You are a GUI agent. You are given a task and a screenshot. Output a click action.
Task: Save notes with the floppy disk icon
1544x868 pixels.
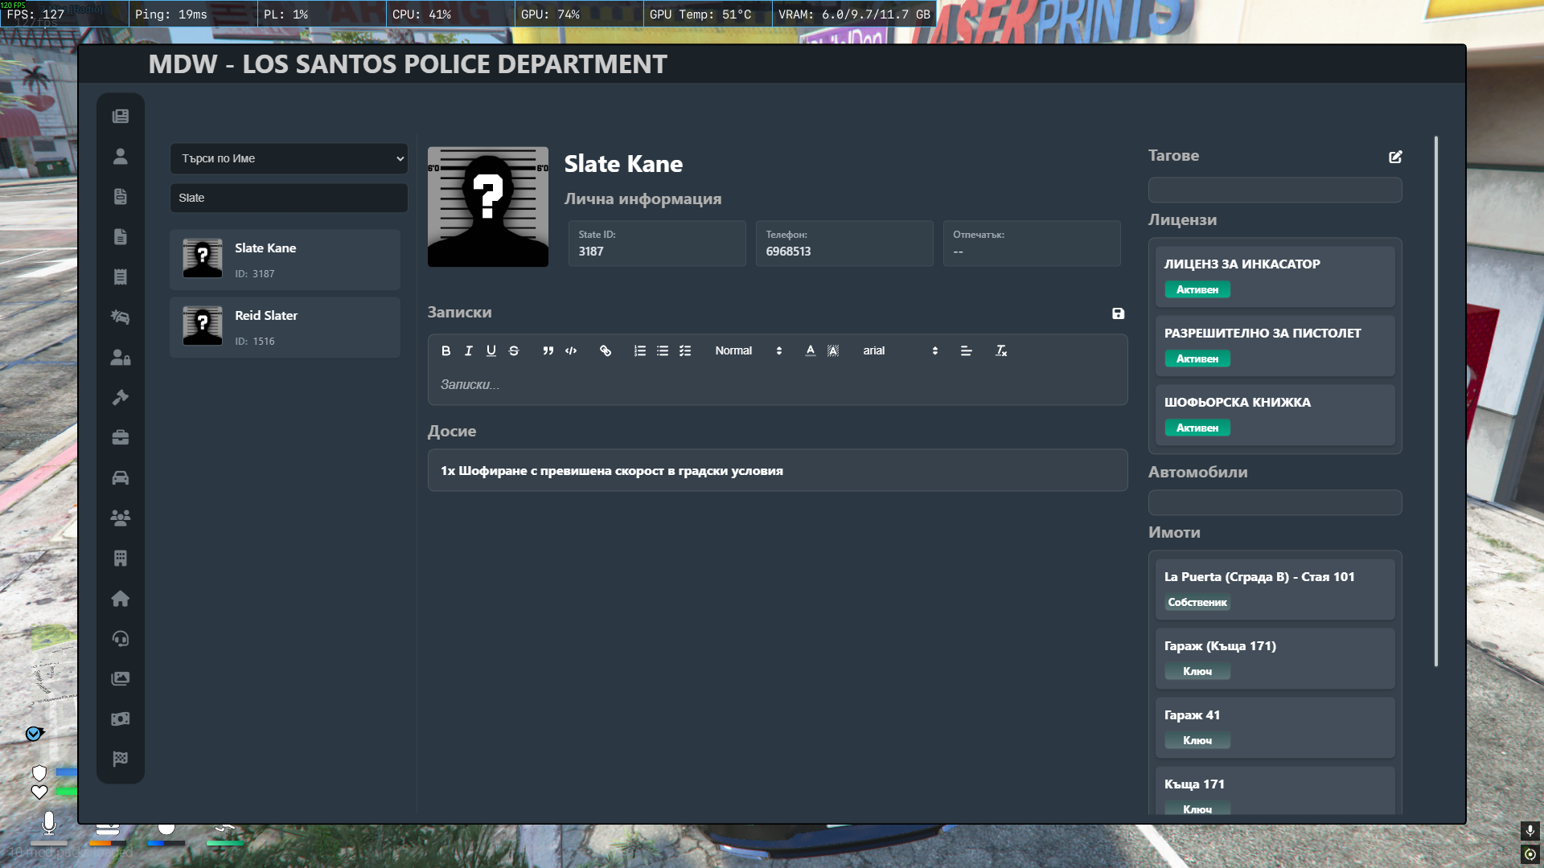(x=1118, y=313)
